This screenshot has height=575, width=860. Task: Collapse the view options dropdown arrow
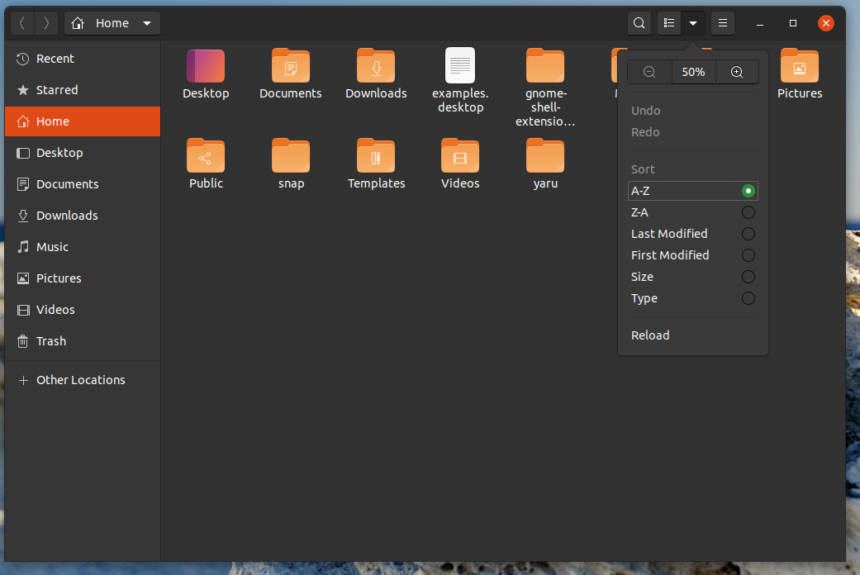tap(693, 23)
